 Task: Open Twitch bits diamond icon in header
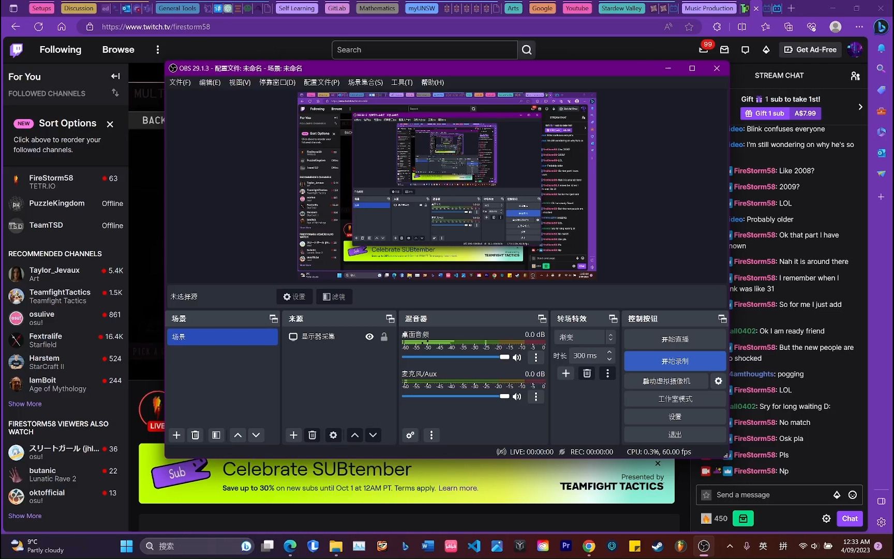click(766, 50)
